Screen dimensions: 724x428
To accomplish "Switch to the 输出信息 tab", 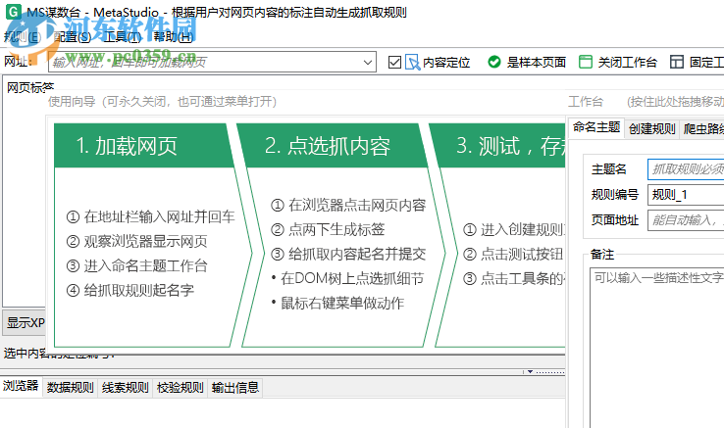I will 235,388.
